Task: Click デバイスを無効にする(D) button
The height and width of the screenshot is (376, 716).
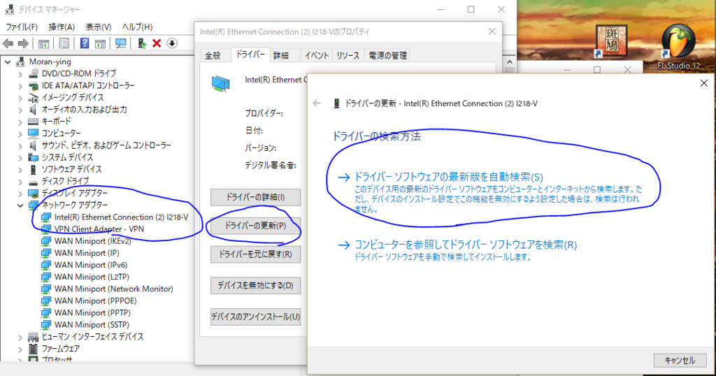Action: tap(255, 286)
